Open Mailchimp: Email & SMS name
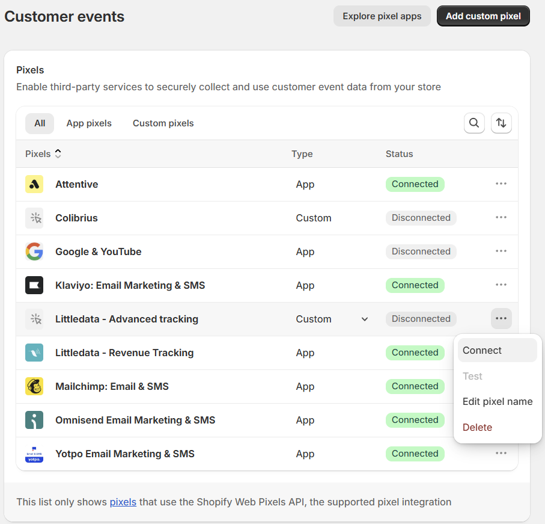 point(112,386)
